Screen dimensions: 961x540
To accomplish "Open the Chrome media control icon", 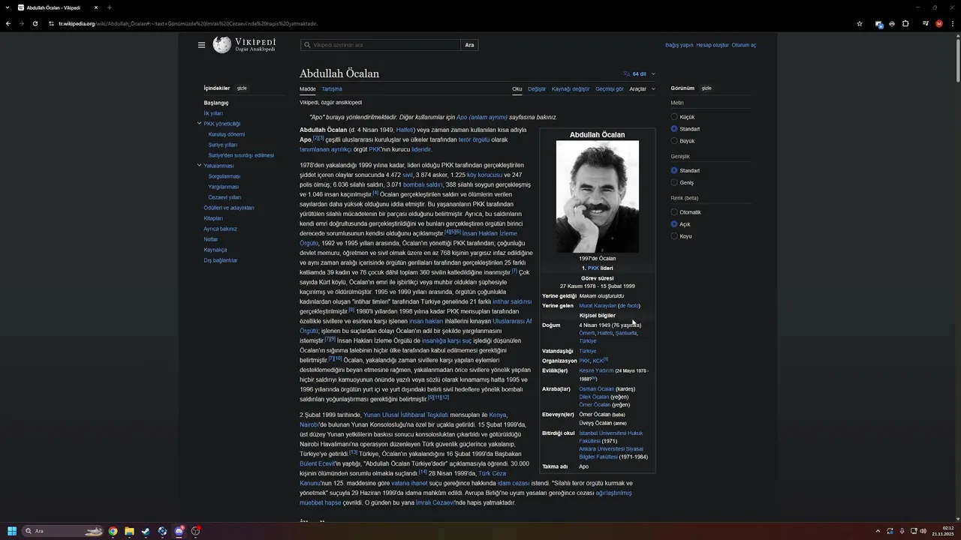I will [924, 23].
